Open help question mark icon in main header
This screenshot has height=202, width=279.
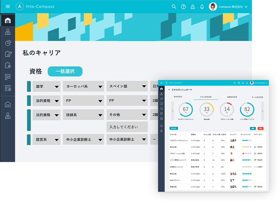(x=183, y=7)
